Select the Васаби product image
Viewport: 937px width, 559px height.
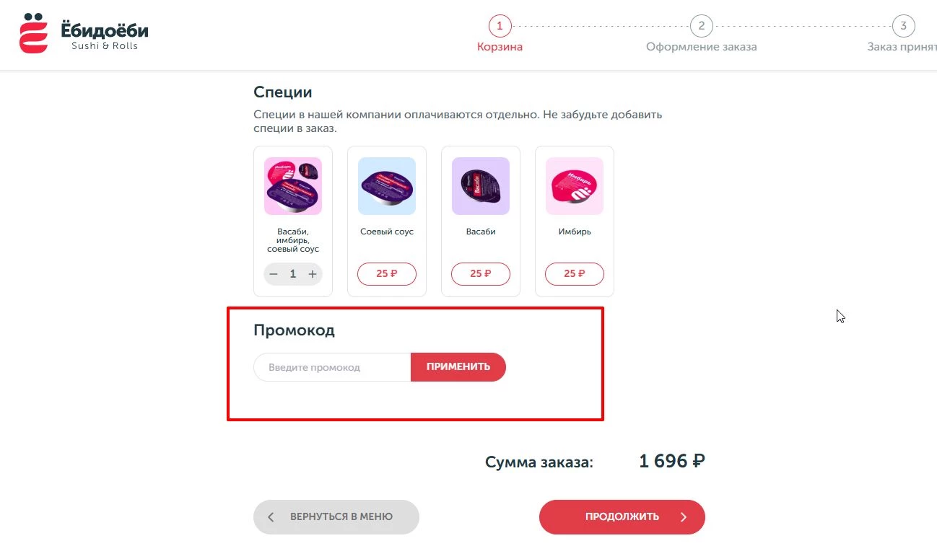pos(480,185)
